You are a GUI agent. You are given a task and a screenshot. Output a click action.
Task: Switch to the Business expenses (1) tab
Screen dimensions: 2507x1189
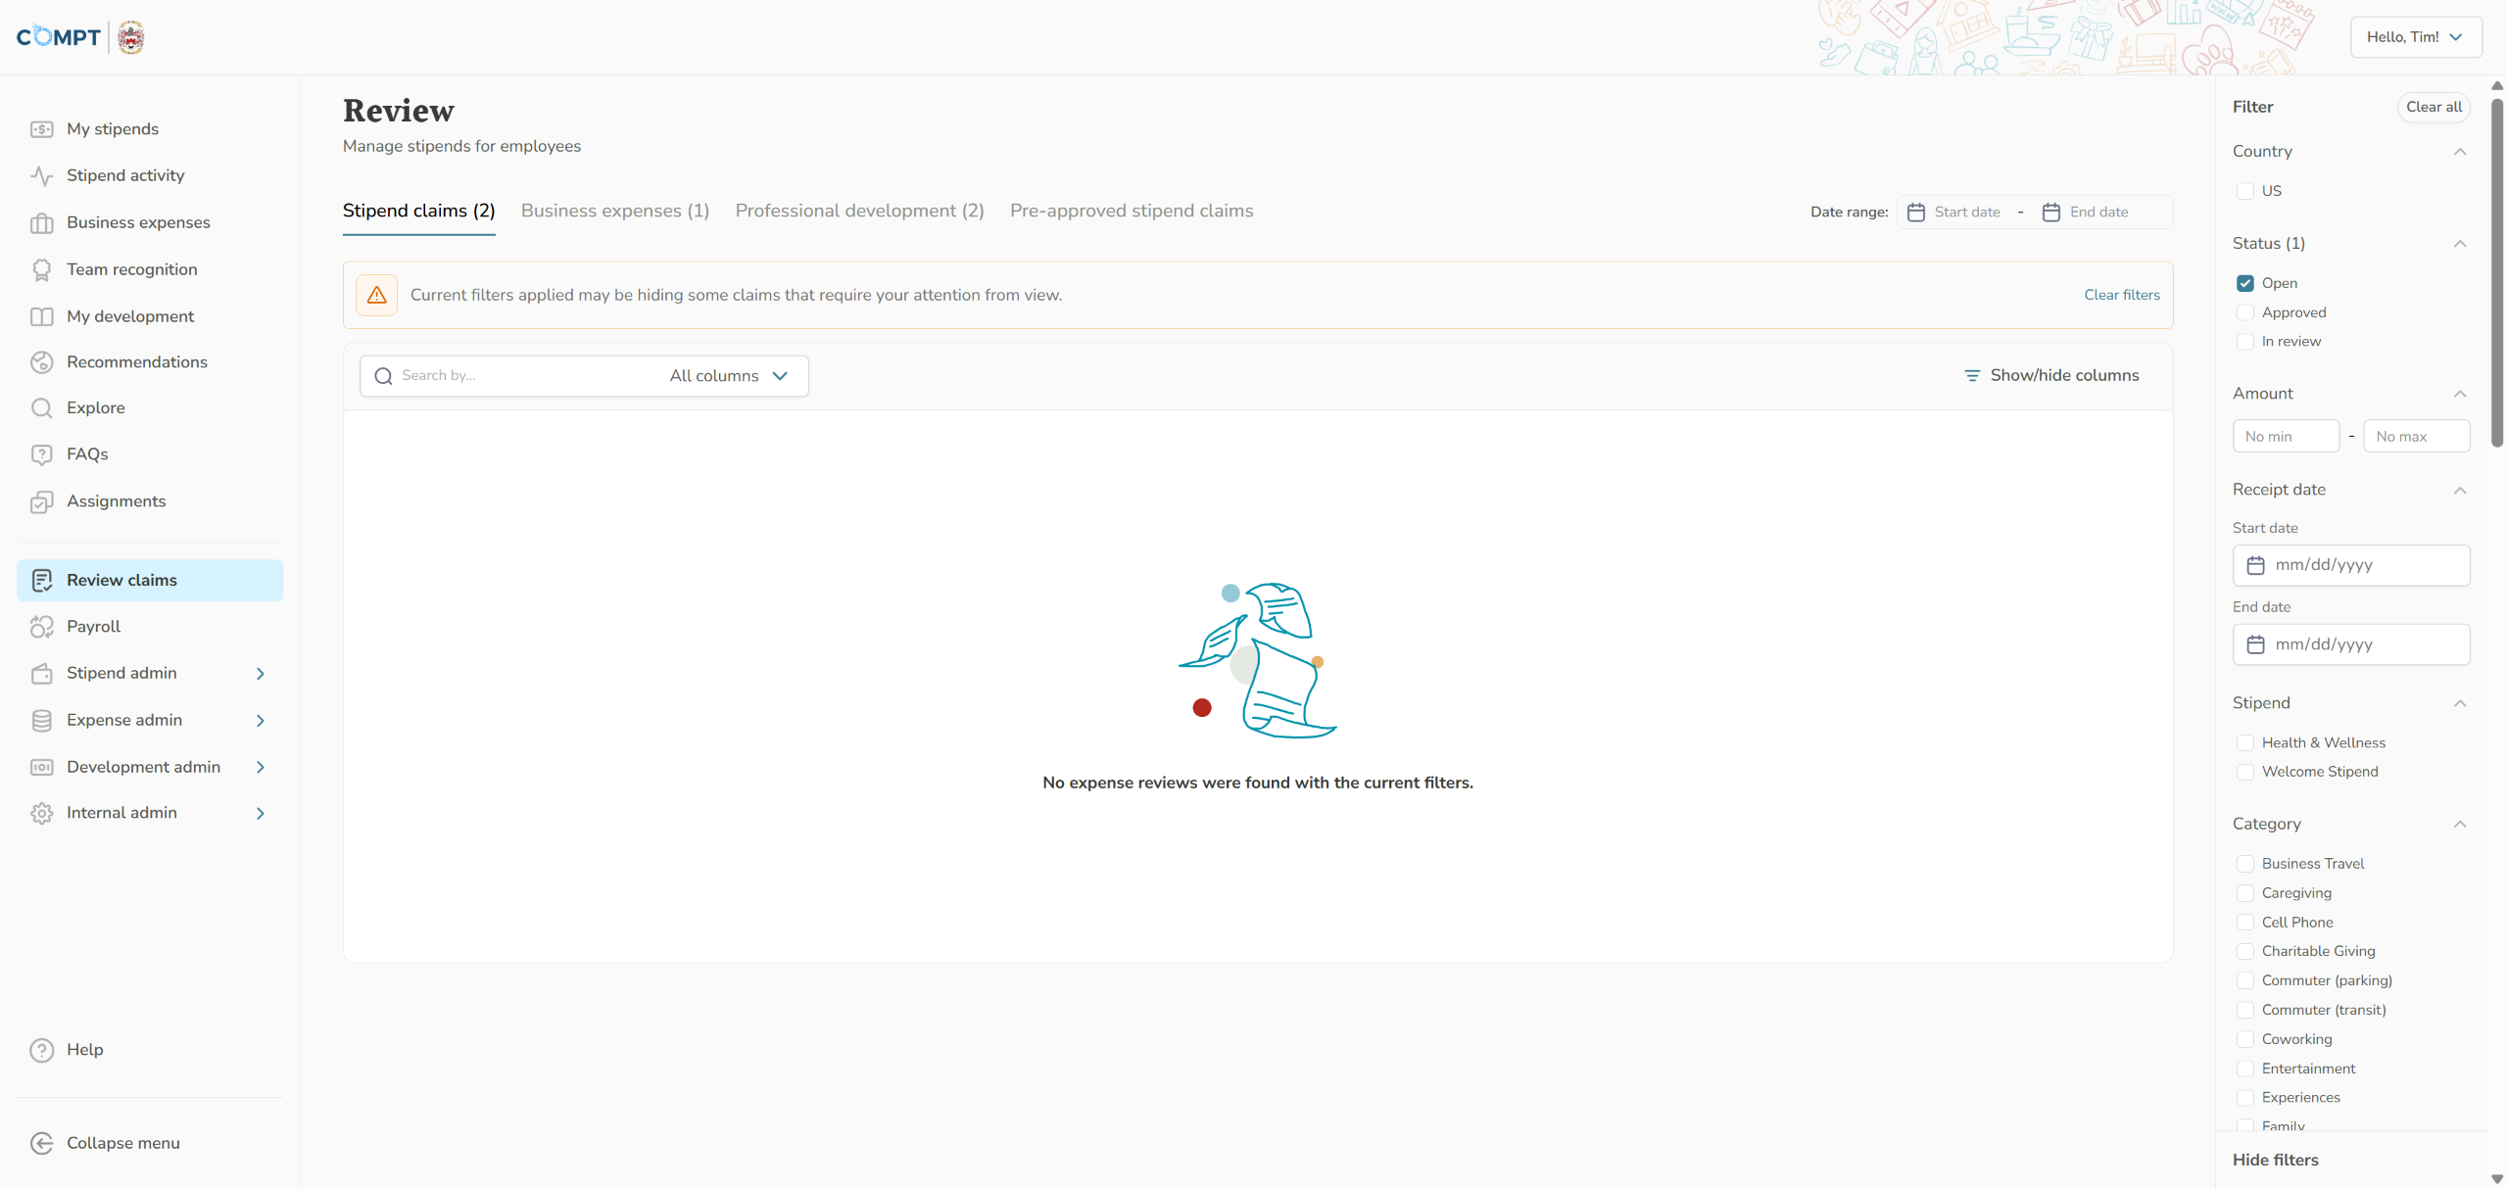click(614, 212)
